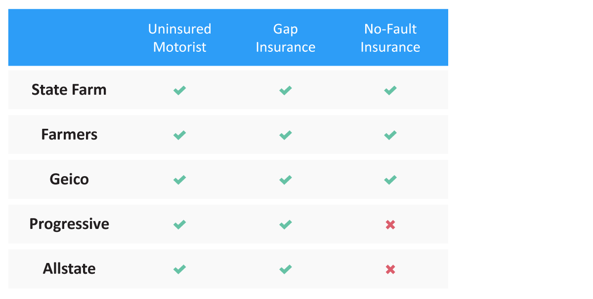
Task: Click Geico's Uninsured Motorist checkmark
Action: click(179, 180)
